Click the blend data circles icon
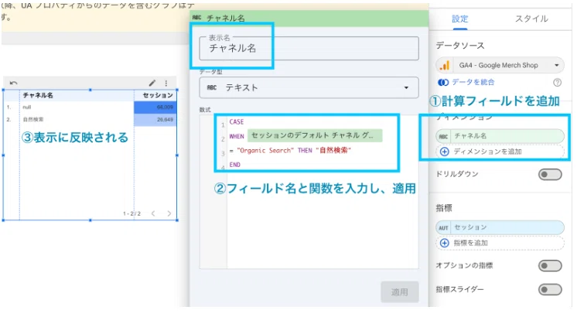This screenshot has width=577, height=317. (443, 83)
